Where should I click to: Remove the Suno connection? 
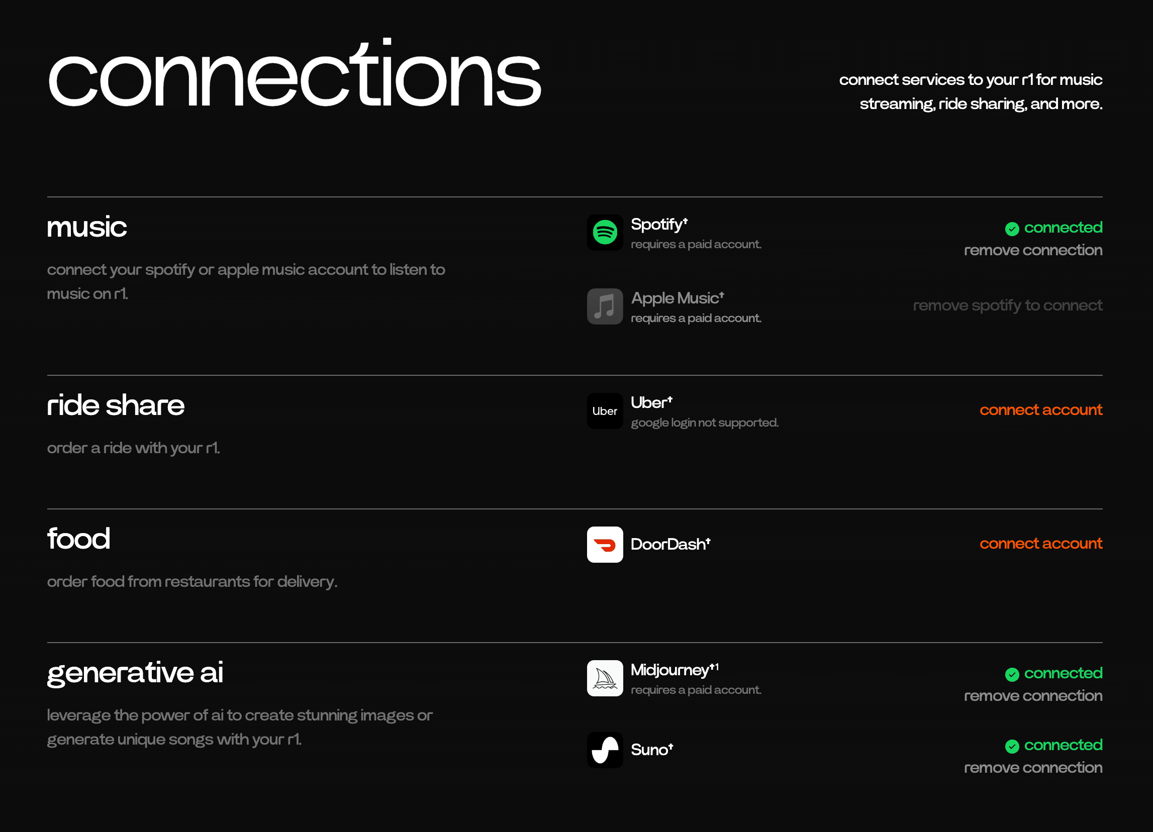point(1032,768)
